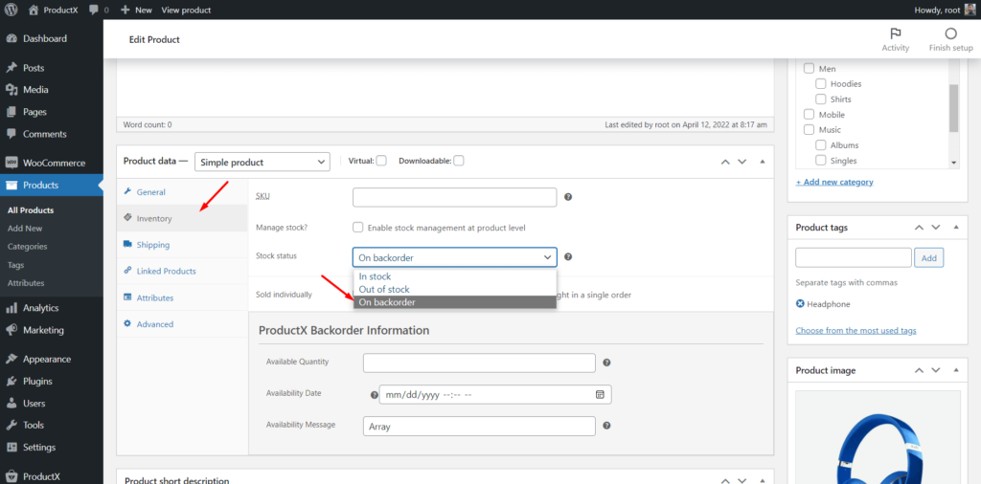Open the Activity flag icon

pos(896,33)
